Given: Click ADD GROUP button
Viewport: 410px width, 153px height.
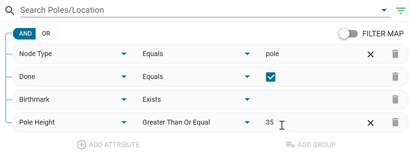Looking at the screenshot, I should click(310, 145).
